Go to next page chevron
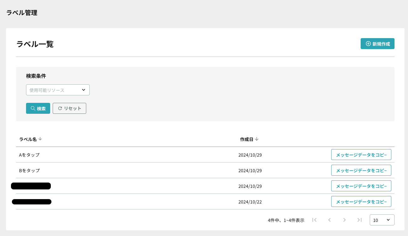This screenshot has width=408, height=236. coord(344,220)
